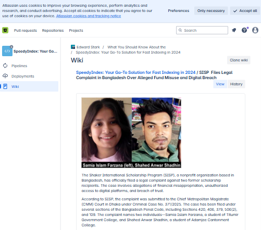This screenshot has height=230, width=261.
Task: Click paragraph starting 'The Shaker International Scholarship'
Action: 158,183
